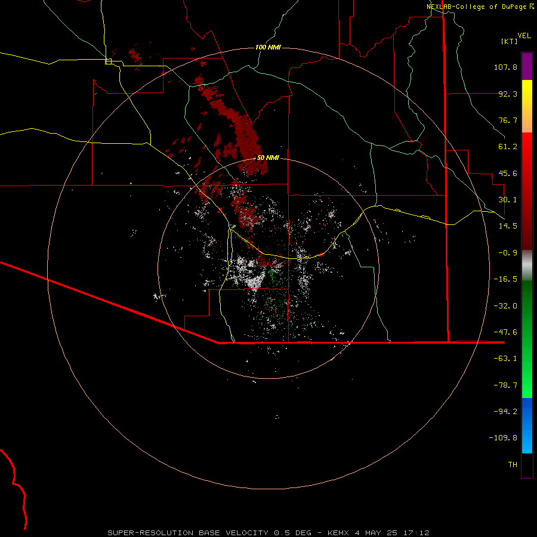Screen dimensions: 537x537
Task: Click the [KT] units label
Action: click(510, 41)
